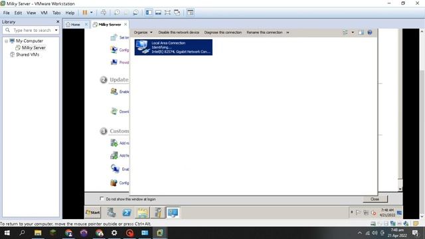Click network icon in guest system tray
The height and width of the screenshot is (239, 425).
tap(366, 212)
